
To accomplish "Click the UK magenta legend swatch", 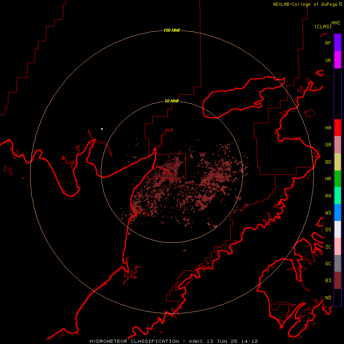I will (338, 60).
